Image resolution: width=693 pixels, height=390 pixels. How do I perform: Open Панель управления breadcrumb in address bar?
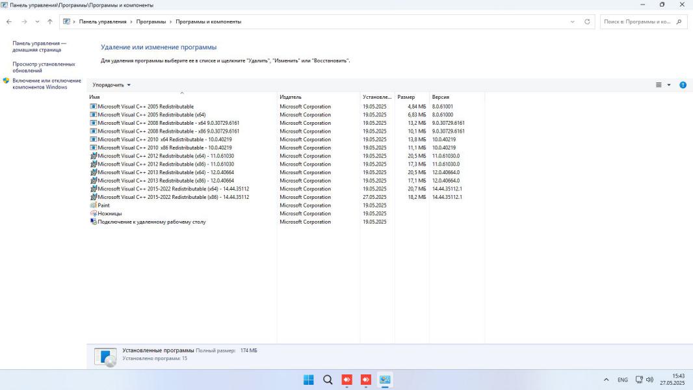tap(103, 21)
